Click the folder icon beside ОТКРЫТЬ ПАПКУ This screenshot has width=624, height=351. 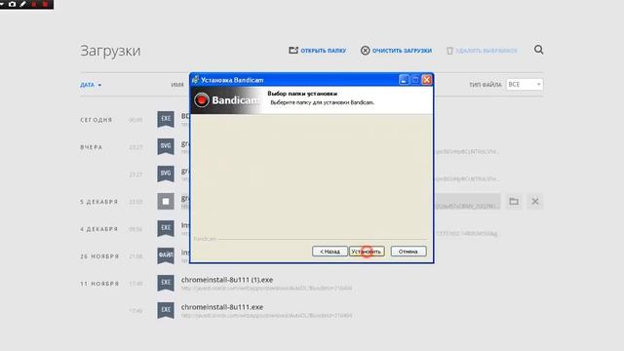point(293,50)
